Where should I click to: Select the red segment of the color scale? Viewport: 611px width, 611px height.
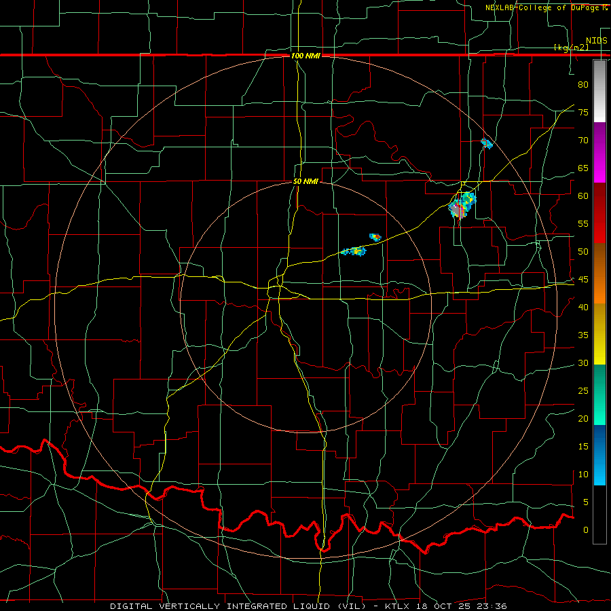point(599,212)
